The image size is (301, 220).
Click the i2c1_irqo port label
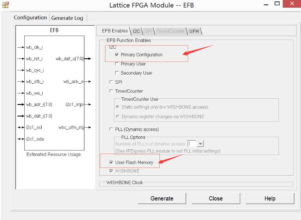75,105
